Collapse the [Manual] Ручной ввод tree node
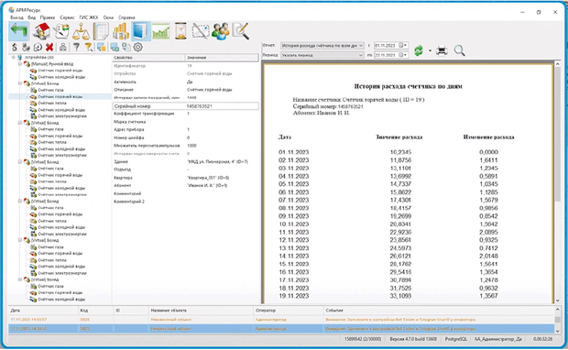The height and width of the screenshot is (350, 568). (20, 64)
